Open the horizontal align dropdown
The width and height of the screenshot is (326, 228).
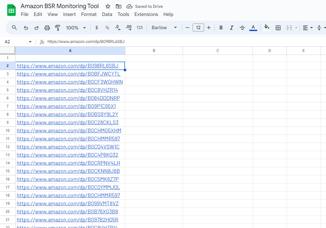(x=307, y=28)
